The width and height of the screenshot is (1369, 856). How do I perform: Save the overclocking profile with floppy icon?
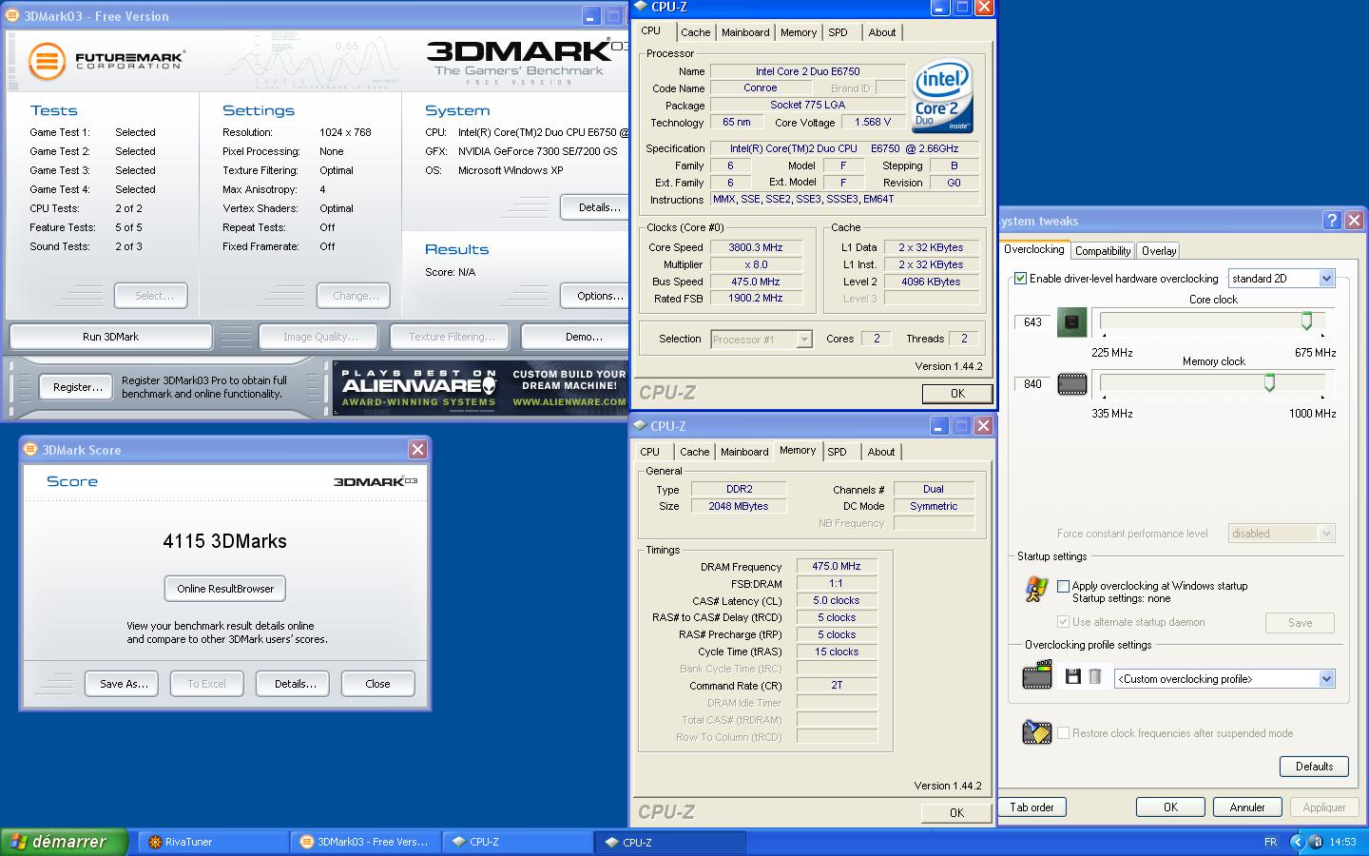click(x=1073, y=677)
